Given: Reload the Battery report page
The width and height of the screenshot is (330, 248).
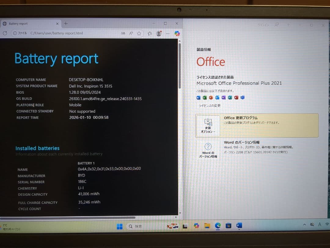Looking at the screenshot, I should [x=5, y=34].
